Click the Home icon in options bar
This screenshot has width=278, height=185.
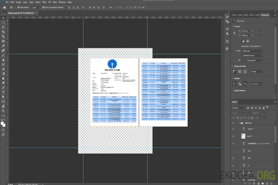coord(4,7)
